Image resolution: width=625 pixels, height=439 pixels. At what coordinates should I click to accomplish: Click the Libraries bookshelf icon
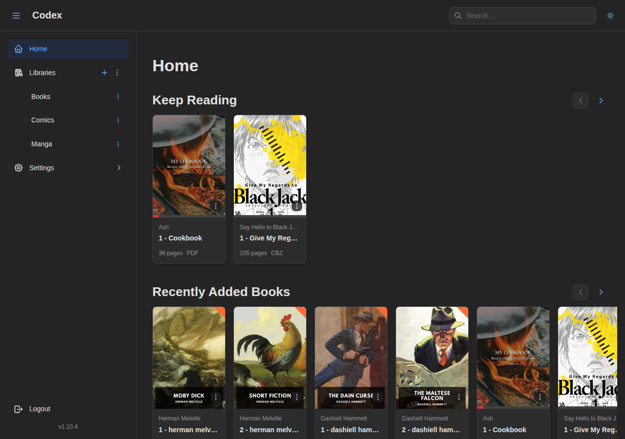click(x=18, y=73)
